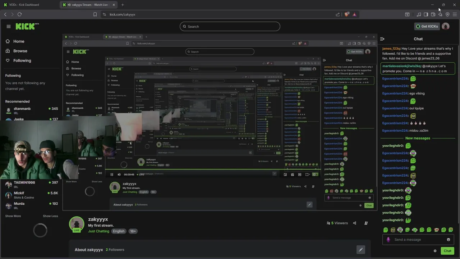Pause the stream playback

point(112,174)
